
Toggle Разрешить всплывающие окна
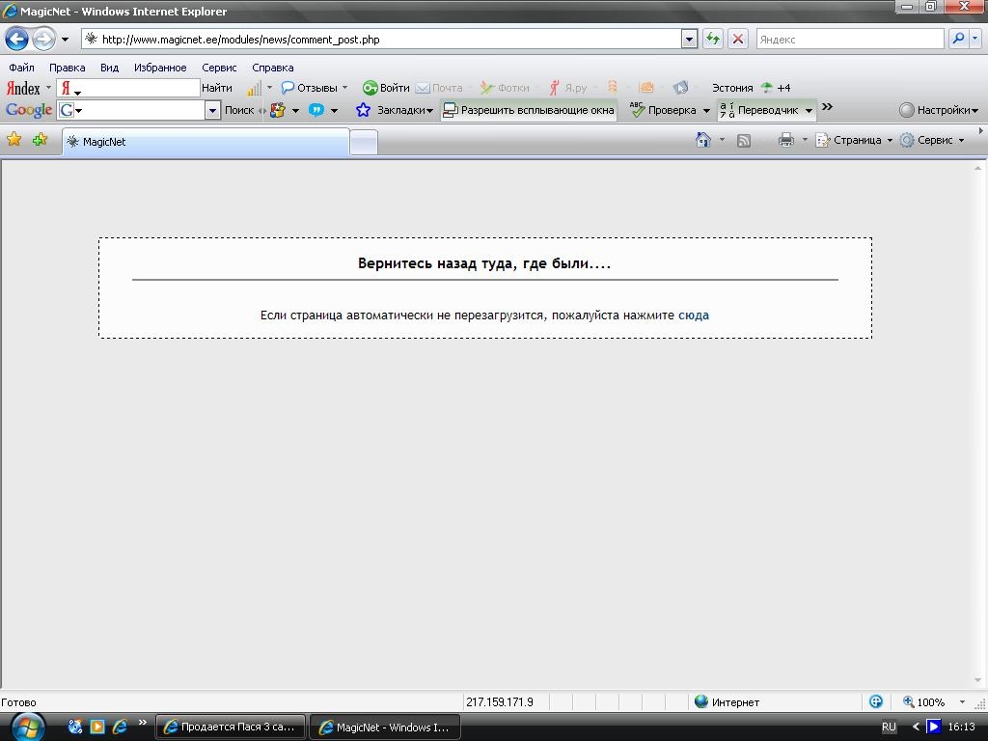pos(529,110)
